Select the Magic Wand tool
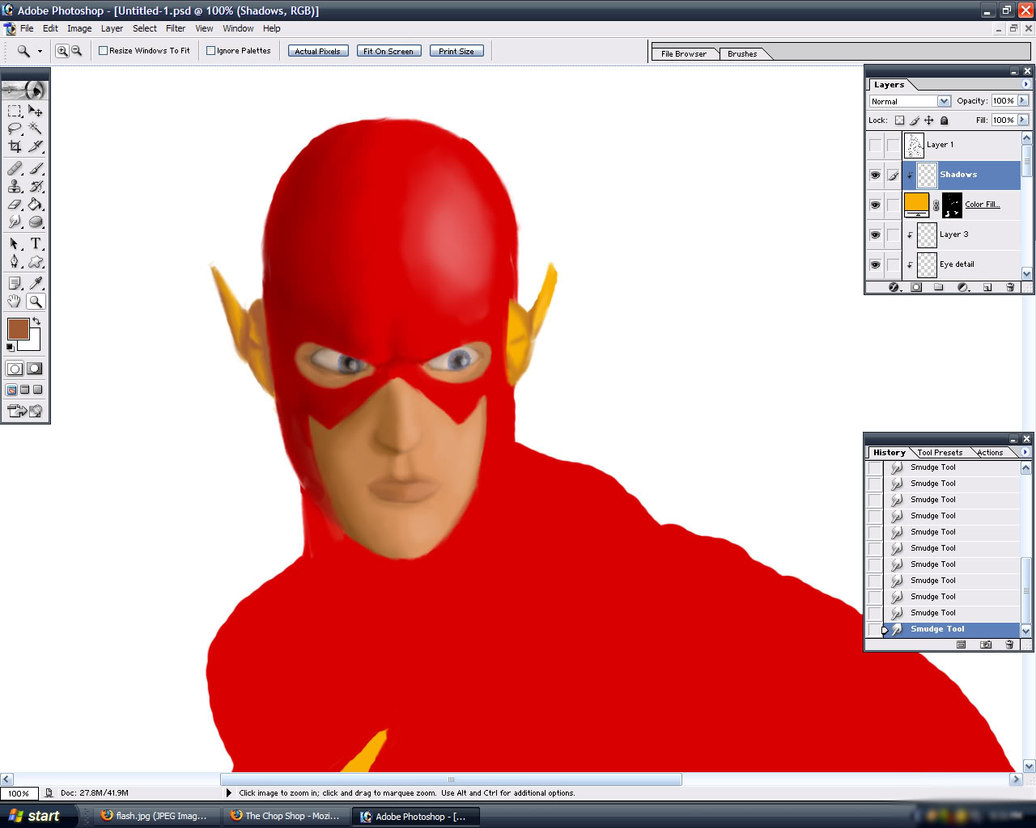 (x=36, y=129)
